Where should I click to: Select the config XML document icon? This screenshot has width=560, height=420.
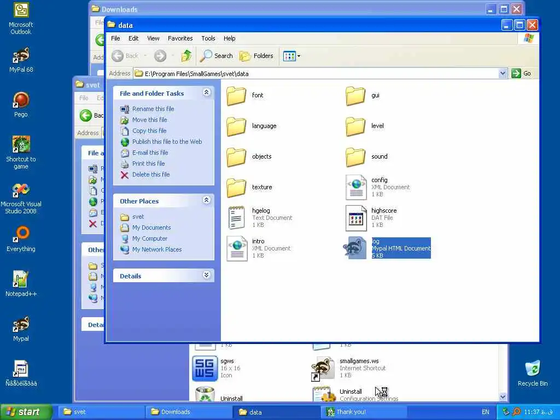click(x=356, y=187)
